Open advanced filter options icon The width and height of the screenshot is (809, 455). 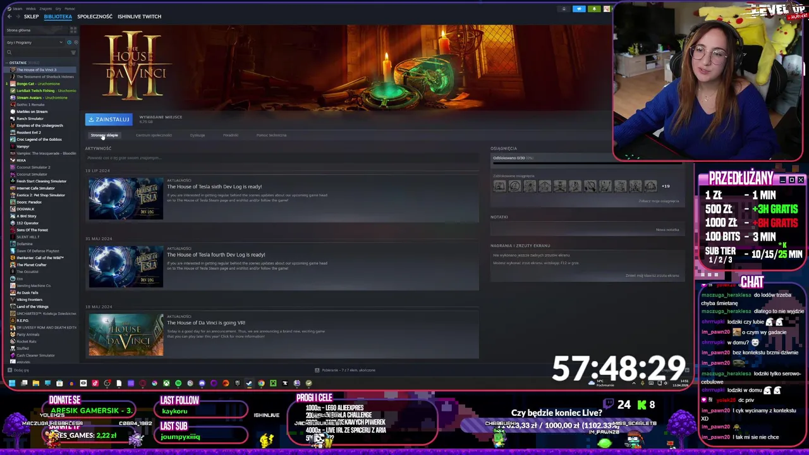click(x=73, y=52)
